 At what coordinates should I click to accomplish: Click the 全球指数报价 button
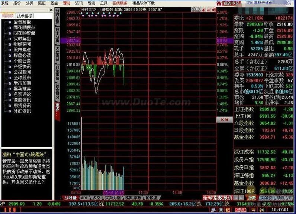point(218,198)
